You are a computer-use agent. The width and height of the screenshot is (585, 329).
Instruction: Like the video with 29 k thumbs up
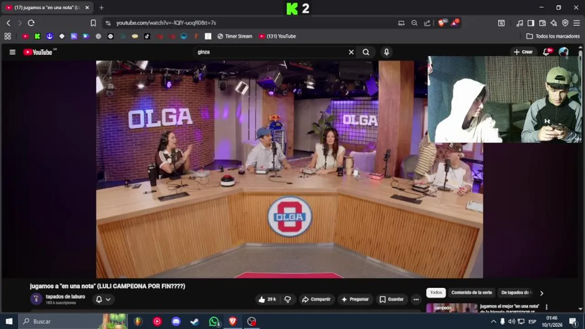click(267, 299)
